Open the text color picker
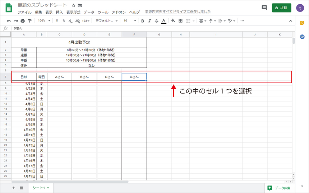 (x=163, y=21)
